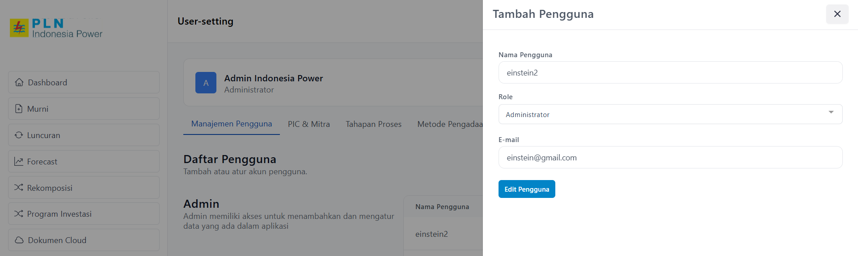This screenshot has height=256, width=858.
Task: Switch to Manajemen Pengguna tab
Action: 232,124
